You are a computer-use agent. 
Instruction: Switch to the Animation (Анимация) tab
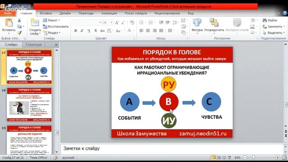[109, 13]
